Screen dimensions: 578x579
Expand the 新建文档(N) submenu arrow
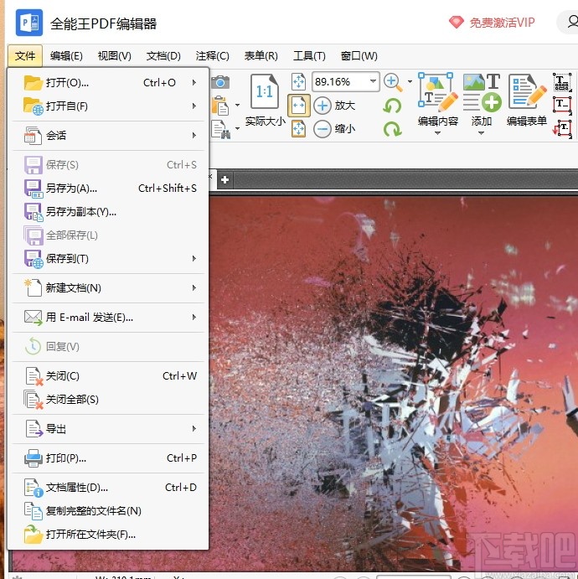click(x=194, y=287)
